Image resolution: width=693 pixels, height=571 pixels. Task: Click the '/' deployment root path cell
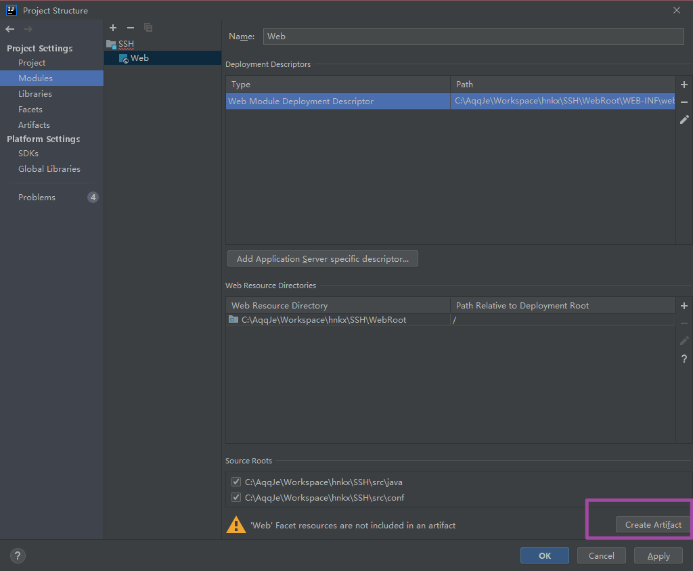[x=562, y=319]
